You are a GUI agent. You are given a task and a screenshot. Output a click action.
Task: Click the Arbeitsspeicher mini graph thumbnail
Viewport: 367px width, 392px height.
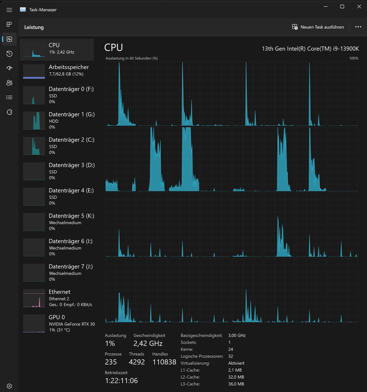pos(34,72)
